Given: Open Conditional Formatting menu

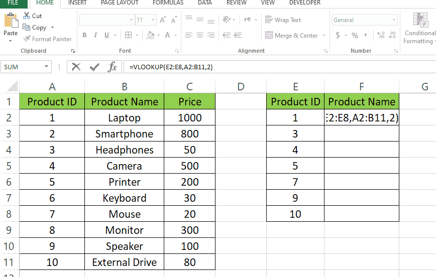Looking at the screenshot, I should 420,28.
